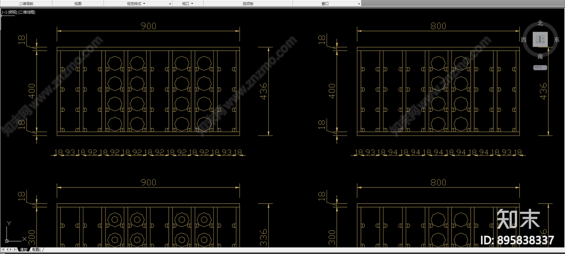
Task: Switch to the 模型 tab
Action: pyautogui.click(x=24, y=249)
